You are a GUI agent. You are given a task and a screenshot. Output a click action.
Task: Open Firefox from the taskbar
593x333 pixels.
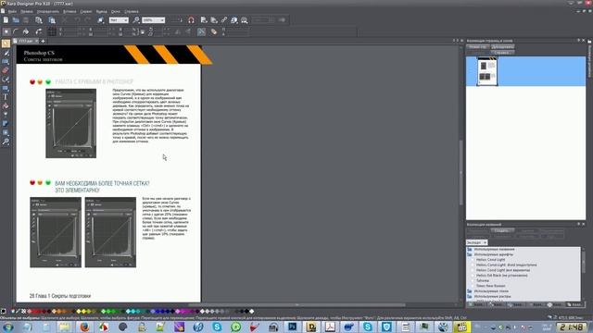[84, 327]
